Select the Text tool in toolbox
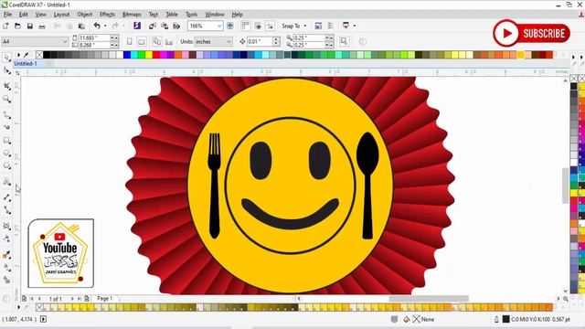The height and width of the screenshot is (329, 585). click(x=6, y=182)
